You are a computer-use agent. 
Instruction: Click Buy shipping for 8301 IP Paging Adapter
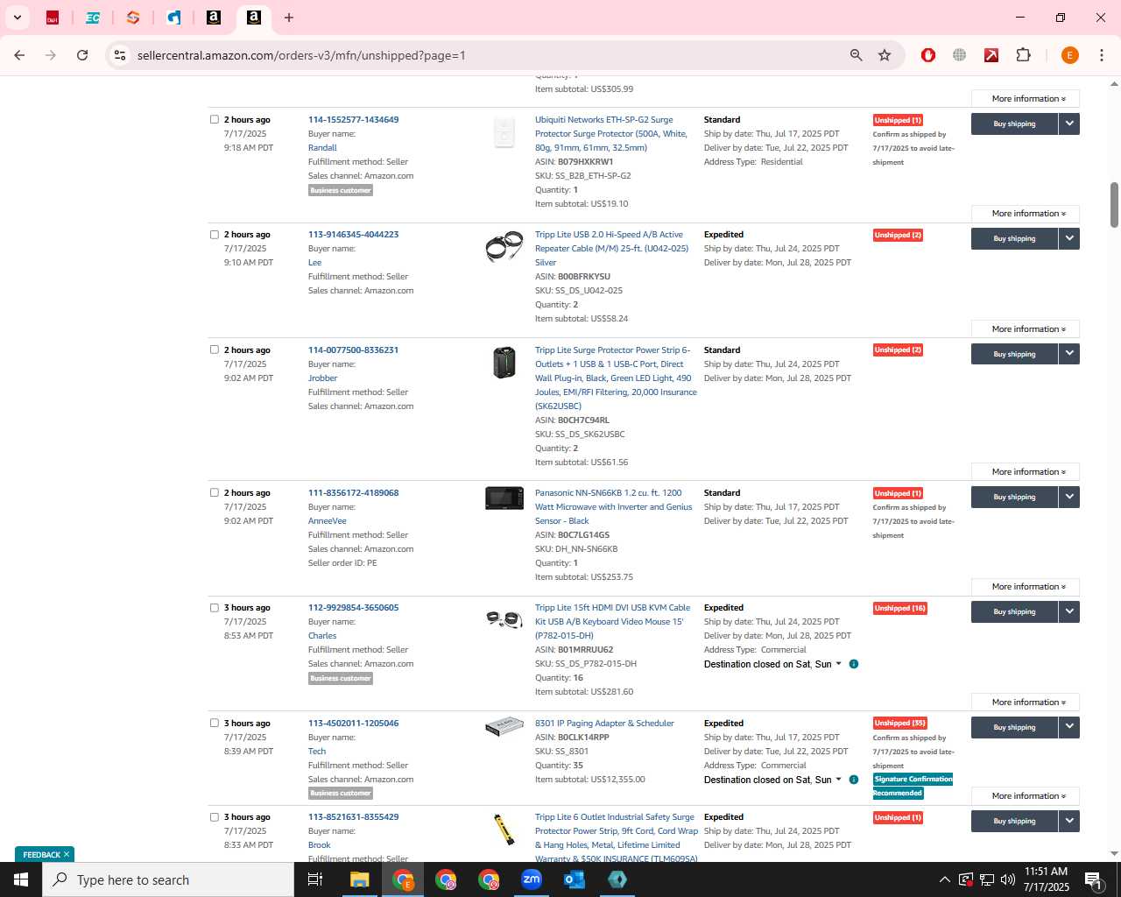coord(1014,727)
